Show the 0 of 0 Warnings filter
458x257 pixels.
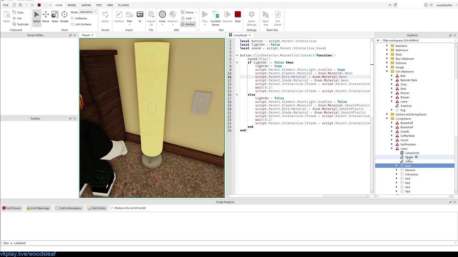point(38,208)
